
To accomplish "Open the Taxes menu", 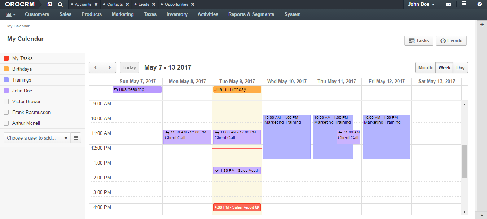I will click(x=150, y=14).
